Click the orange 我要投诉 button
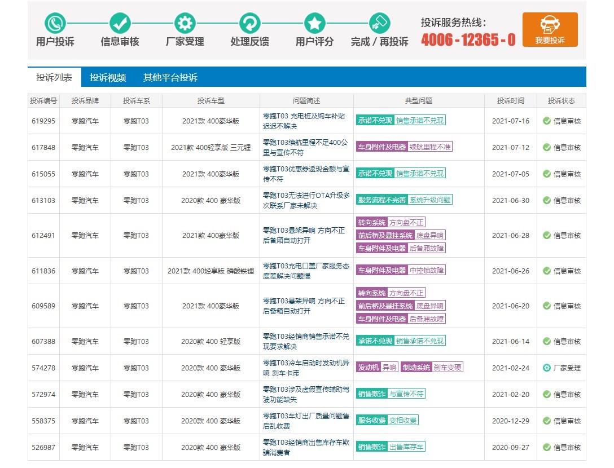This screenshot has width=614, height=468. coord(550,30)
